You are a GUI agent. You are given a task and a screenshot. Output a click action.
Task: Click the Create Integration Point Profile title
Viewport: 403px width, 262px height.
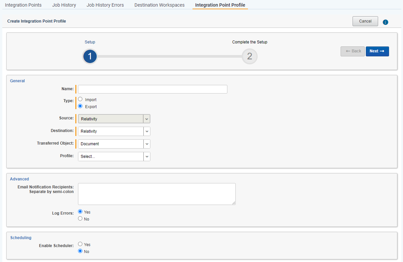point(37,21)
